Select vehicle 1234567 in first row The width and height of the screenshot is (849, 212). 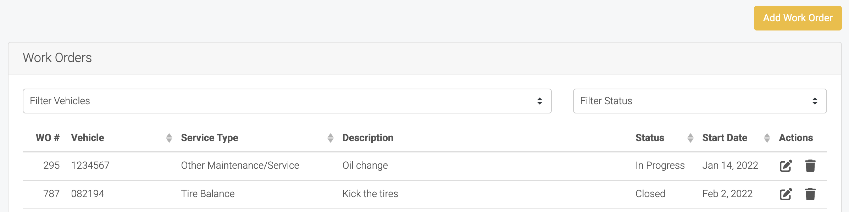(x=90, y=166)
